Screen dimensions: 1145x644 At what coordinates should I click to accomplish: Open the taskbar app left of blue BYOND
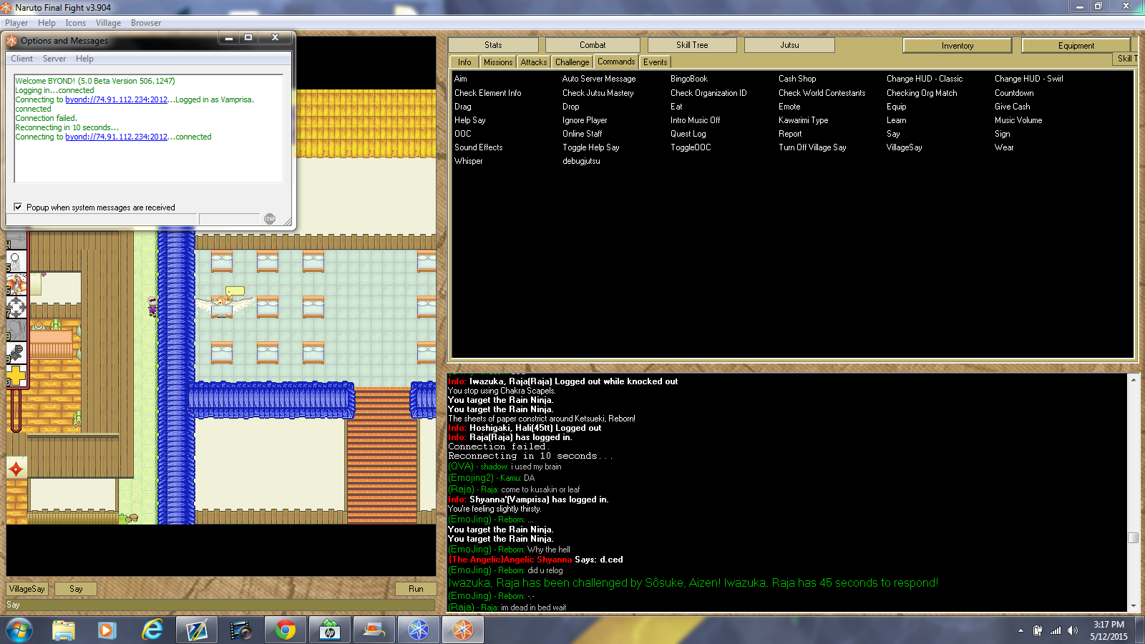point(374,630)
